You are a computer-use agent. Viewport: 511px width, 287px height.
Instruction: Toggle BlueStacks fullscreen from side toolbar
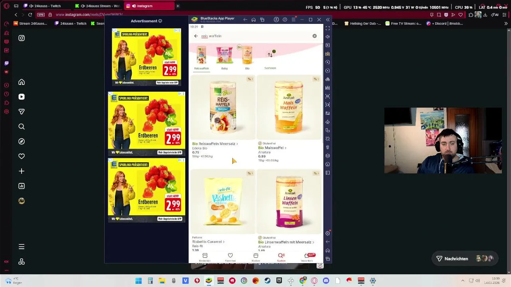point(328,28)
